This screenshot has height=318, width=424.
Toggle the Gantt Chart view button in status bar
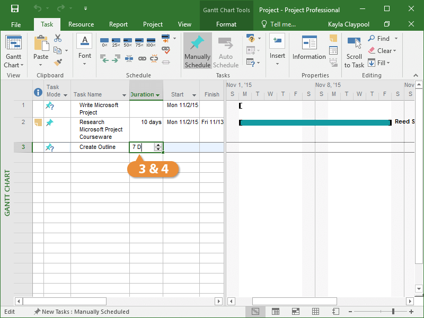coord(255,312)
